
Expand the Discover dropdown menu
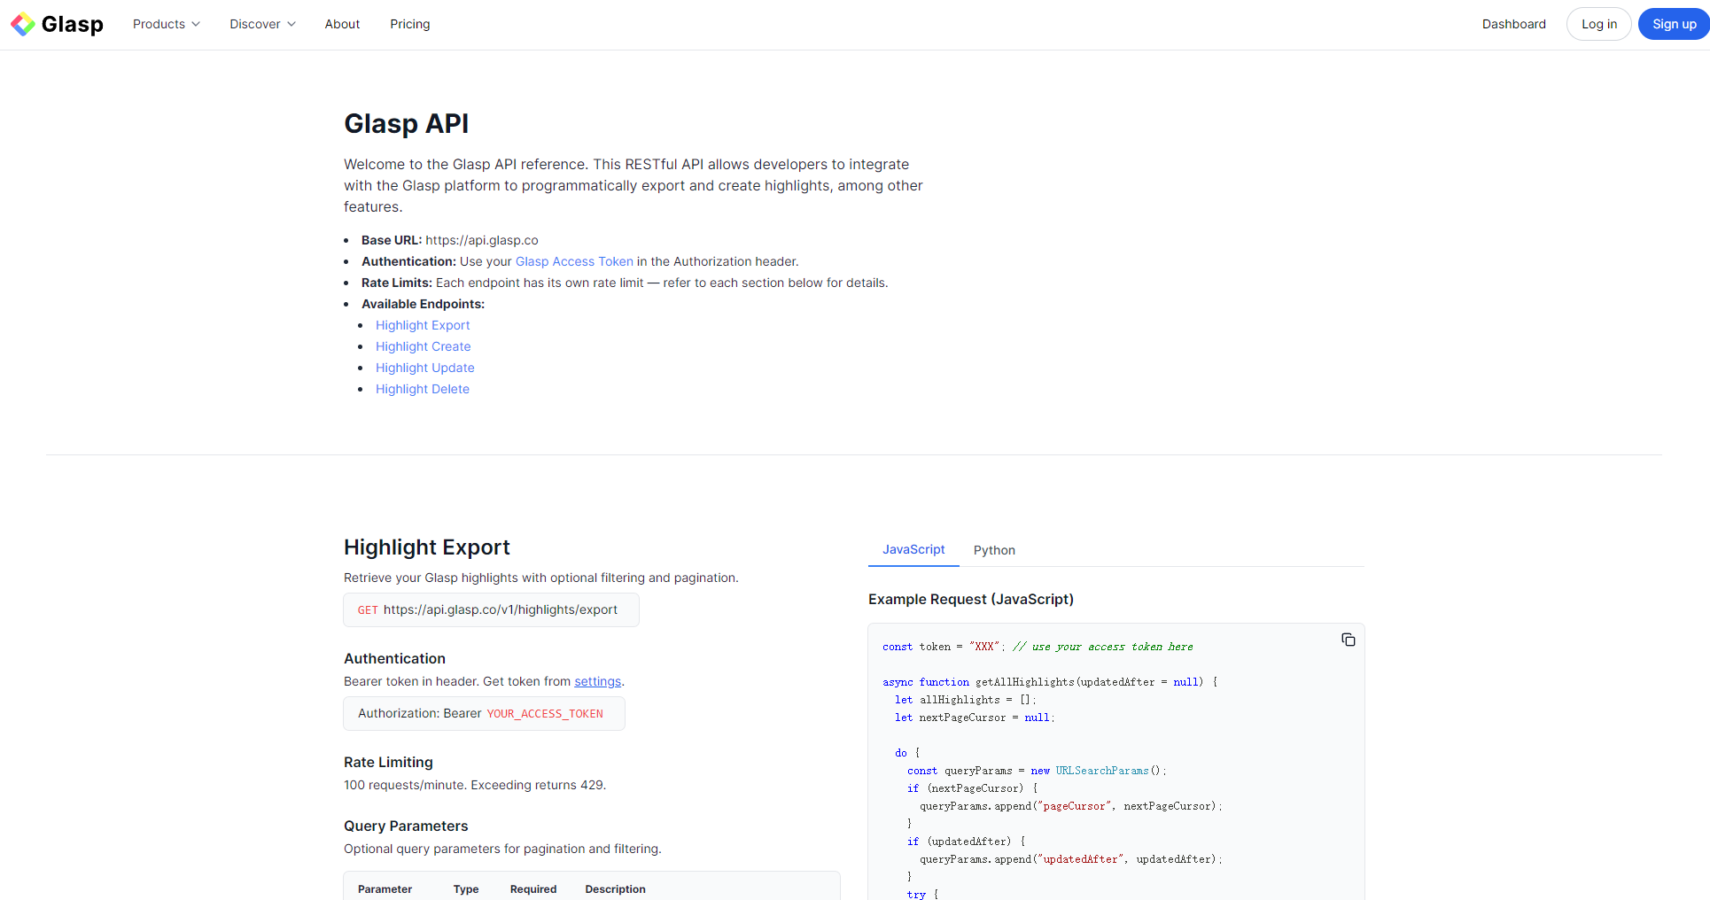pos(262,24)
